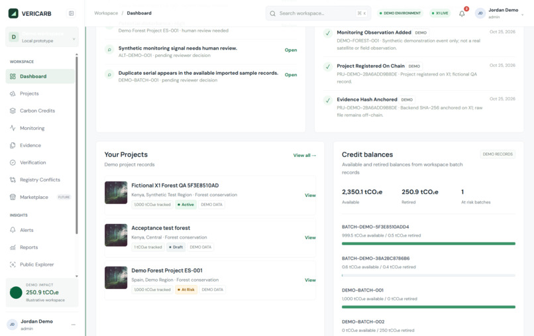Viewport: 534px width, 336px height.
Task: Click the Fictional X1 Forest QA thumbnail
Action: click(116, 193)
